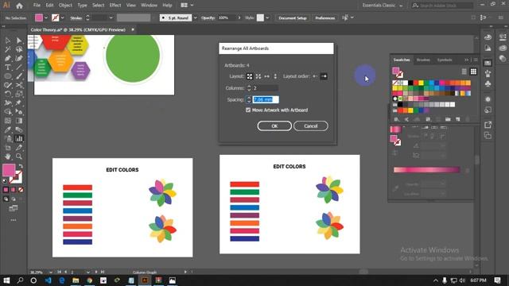
Task: Select the Column Graph tool
Action: point(19,139)
